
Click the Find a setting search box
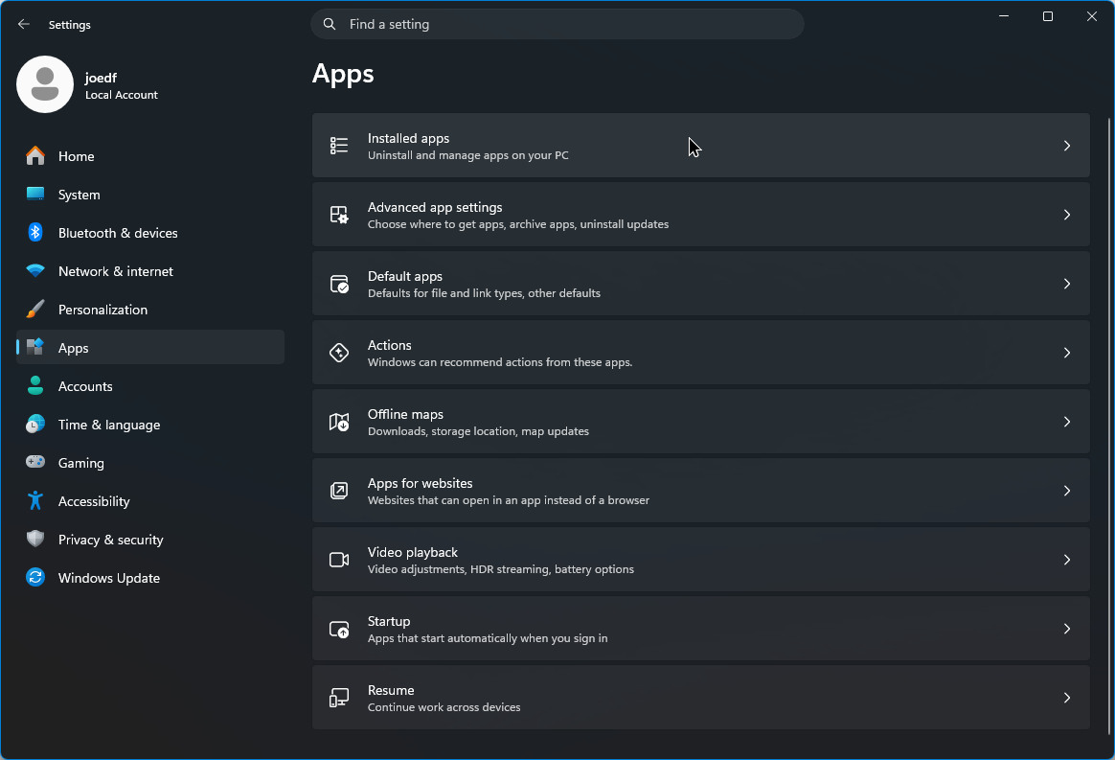557,24
